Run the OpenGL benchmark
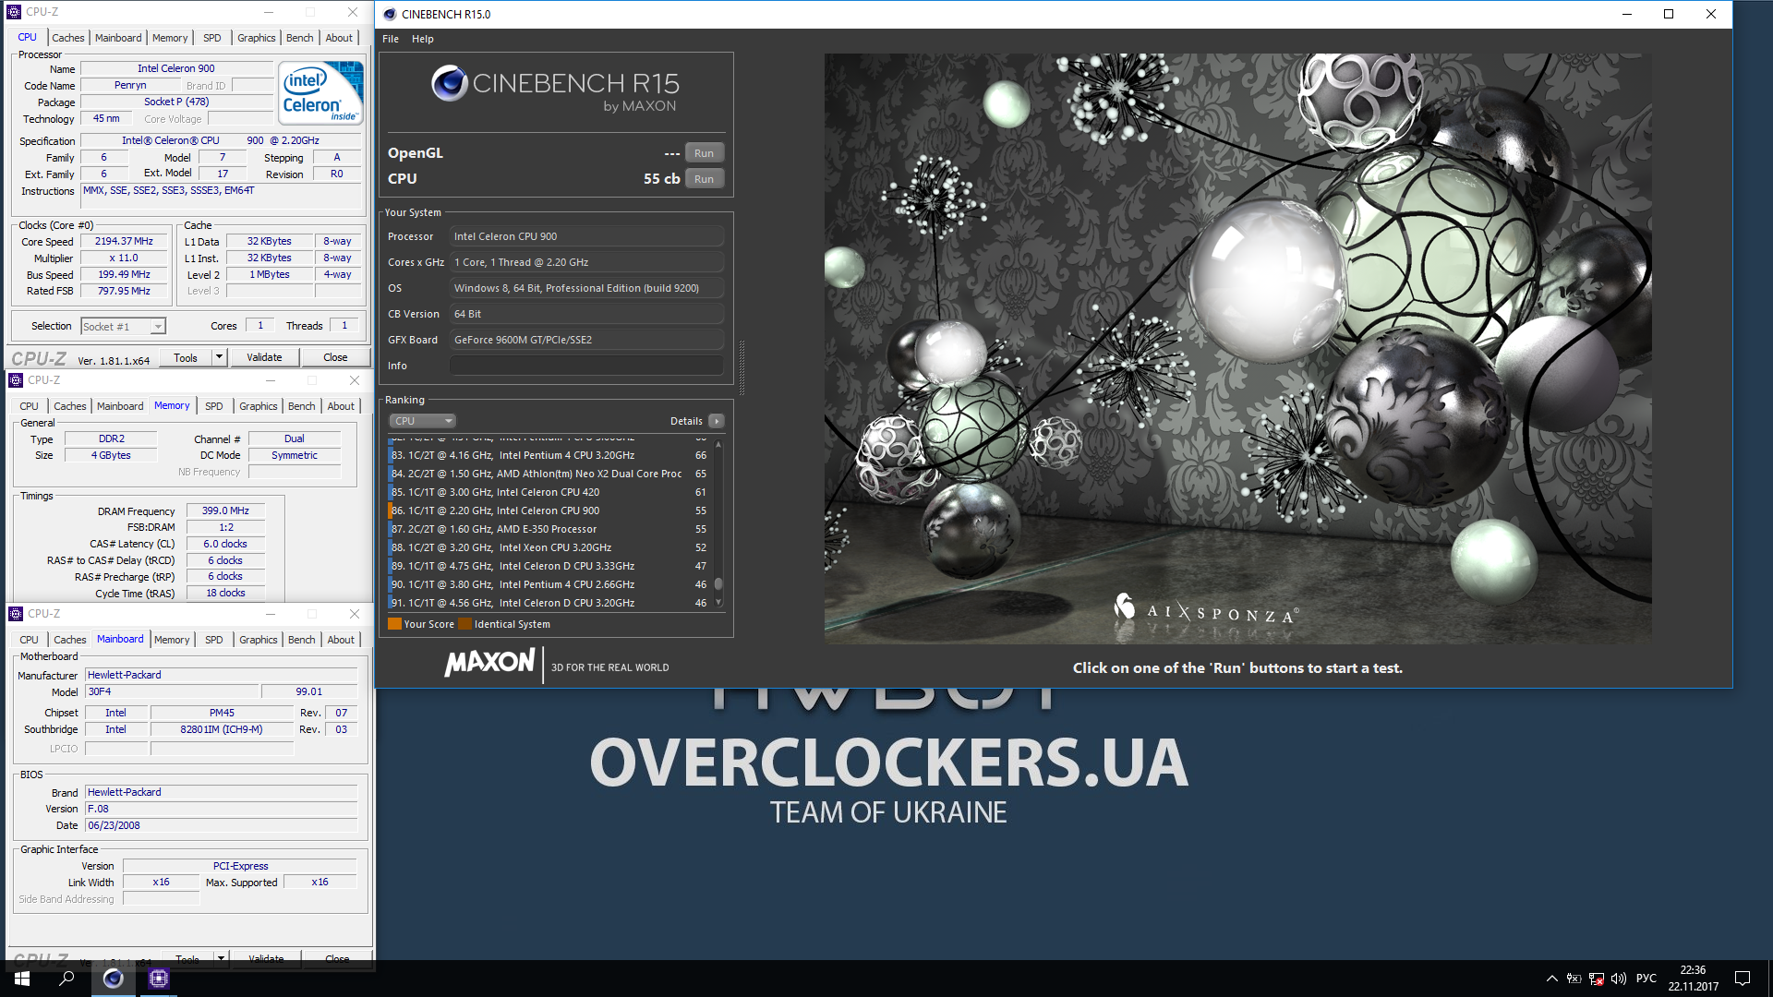 [704, 153]
